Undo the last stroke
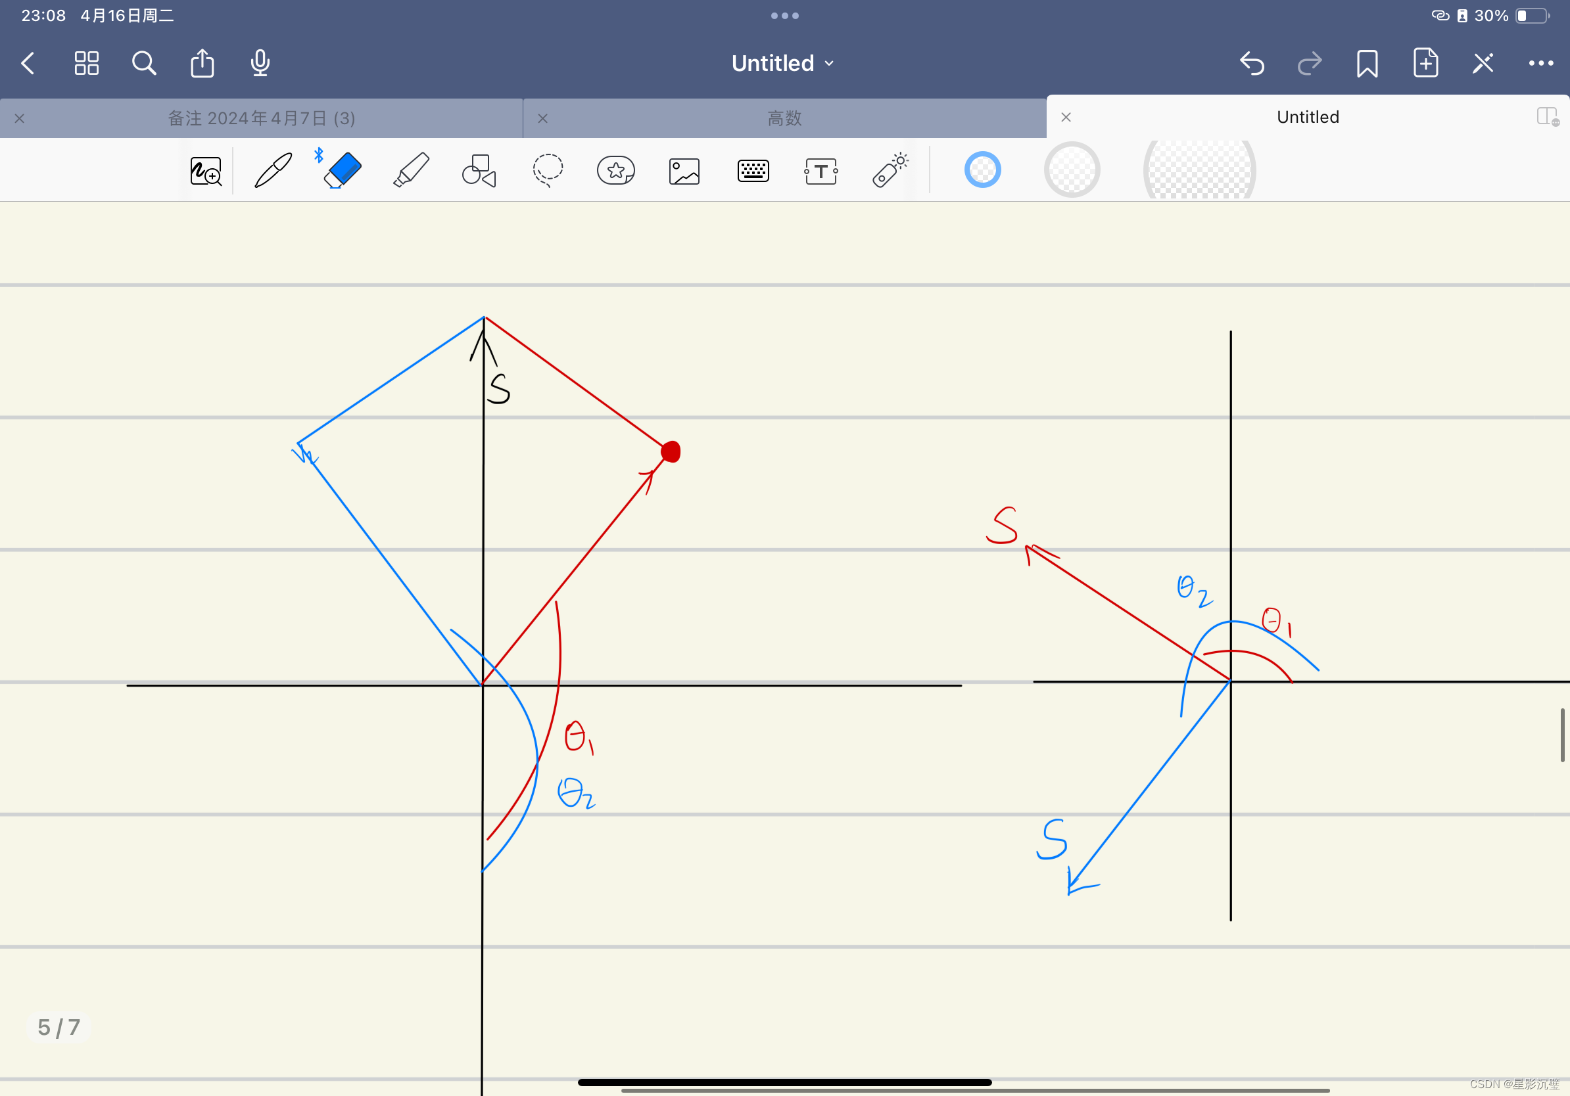 click(1250, 64)
